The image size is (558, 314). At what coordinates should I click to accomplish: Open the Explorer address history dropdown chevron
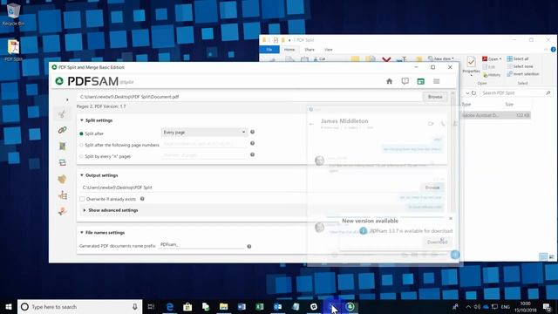(467, 93)
